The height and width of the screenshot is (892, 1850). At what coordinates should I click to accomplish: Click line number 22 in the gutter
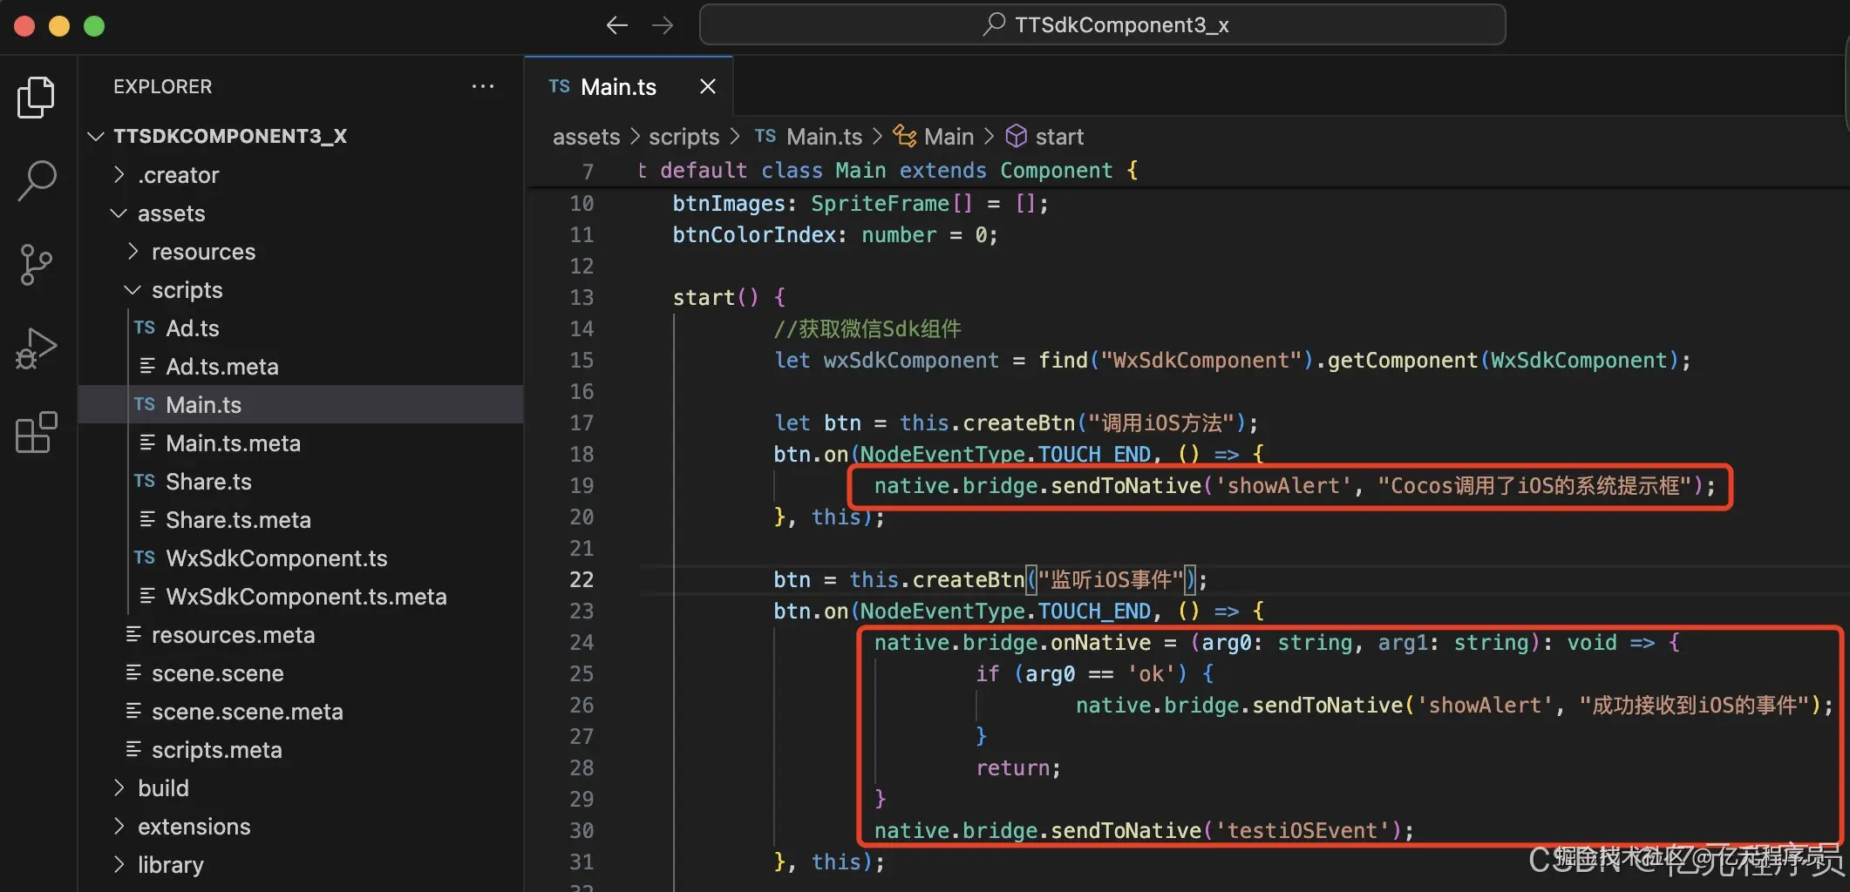tap(582, 579)
